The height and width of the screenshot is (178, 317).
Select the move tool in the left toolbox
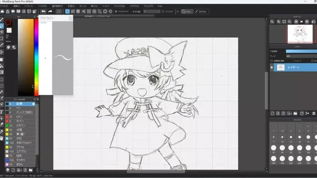2,52
